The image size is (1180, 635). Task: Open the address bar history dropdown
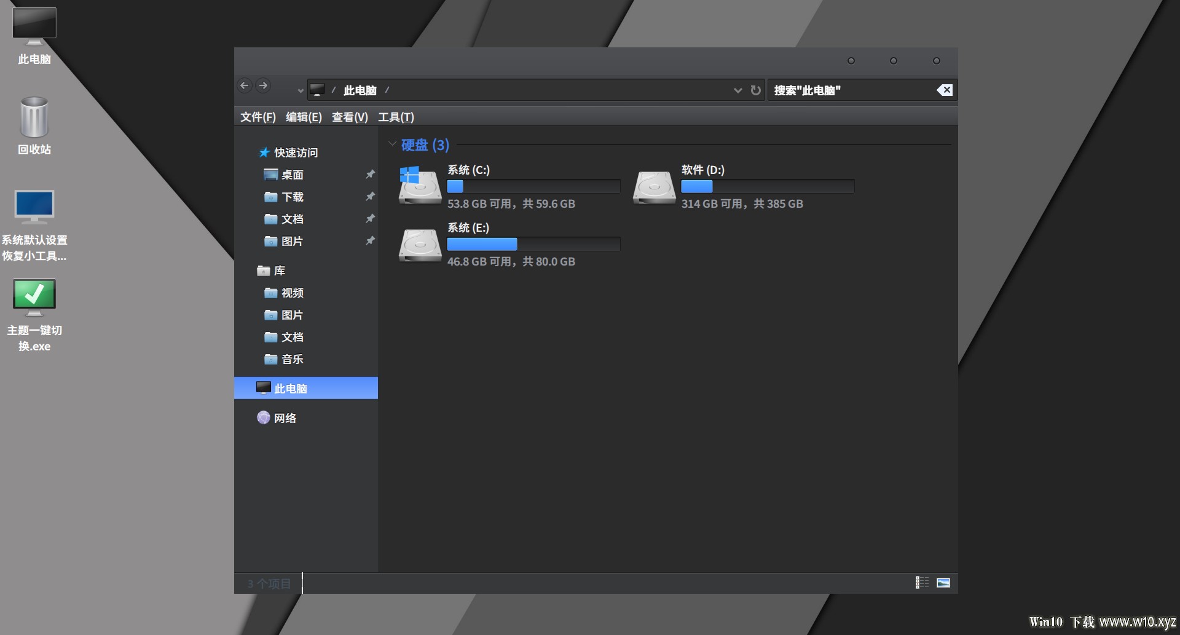tap(737, 90)
